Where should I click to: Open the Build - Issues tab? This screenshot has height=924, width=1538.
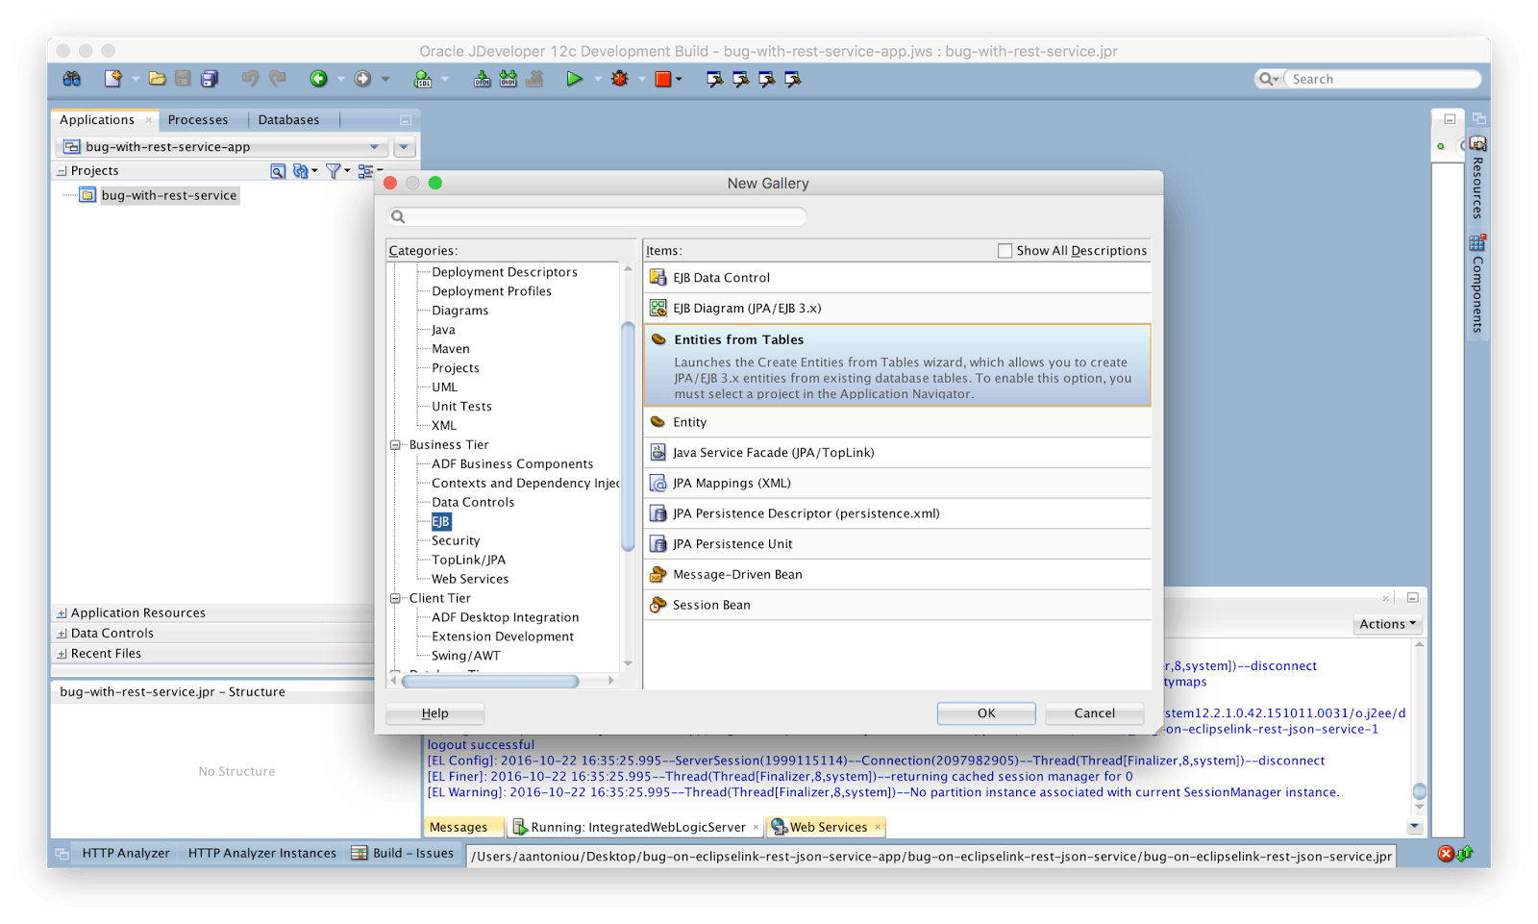pyautogui.click(x=403, y=853)
